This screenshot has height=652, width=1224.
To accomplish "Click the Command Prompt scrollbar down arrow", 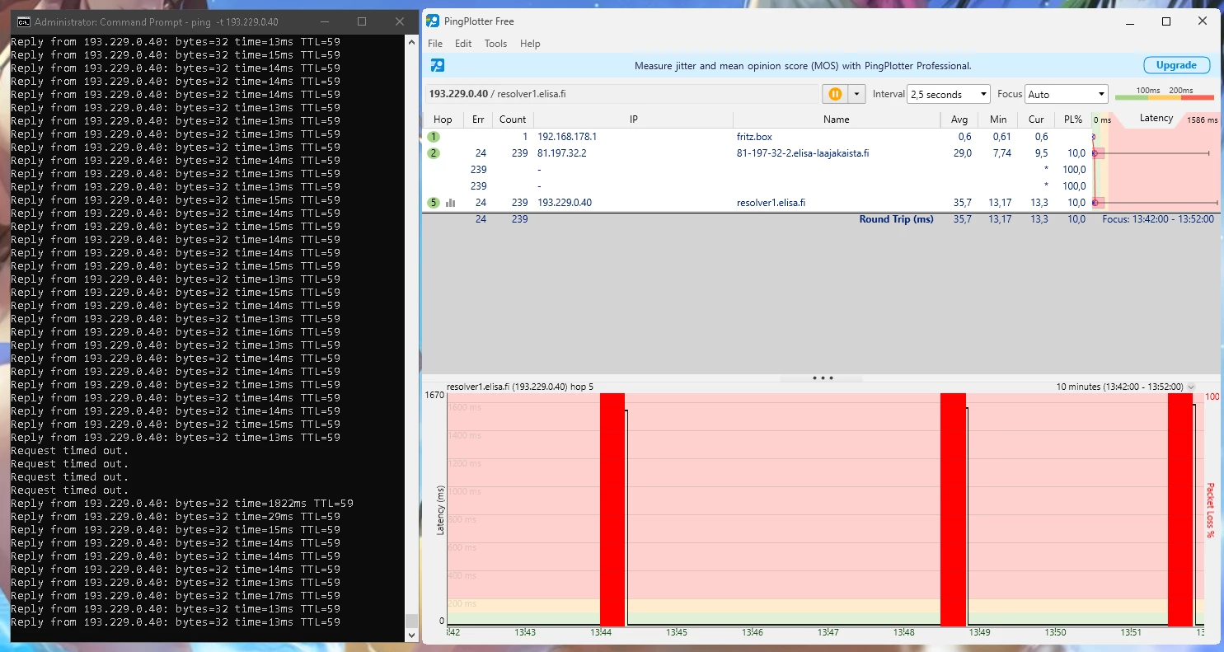I will point(412,636).
